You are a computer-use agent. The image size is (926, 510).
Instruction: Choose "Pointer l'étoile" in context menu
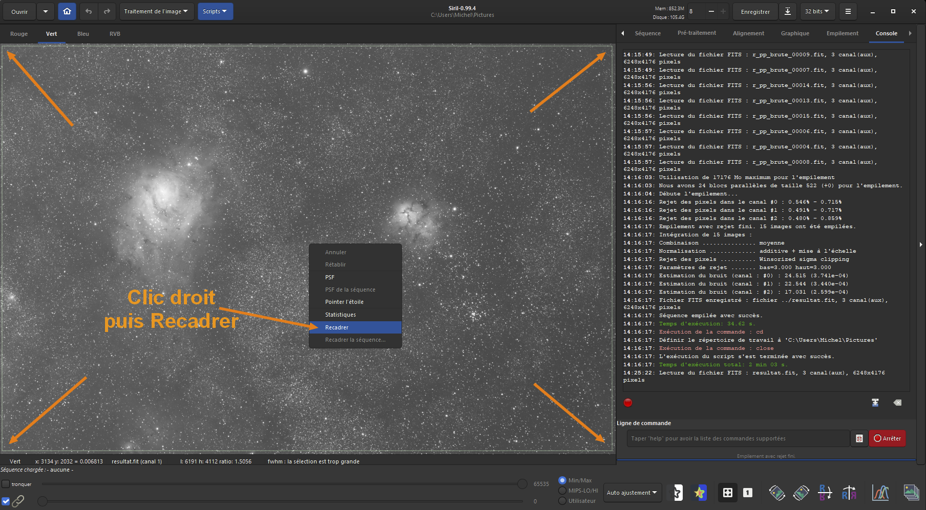tap(355, 302)
